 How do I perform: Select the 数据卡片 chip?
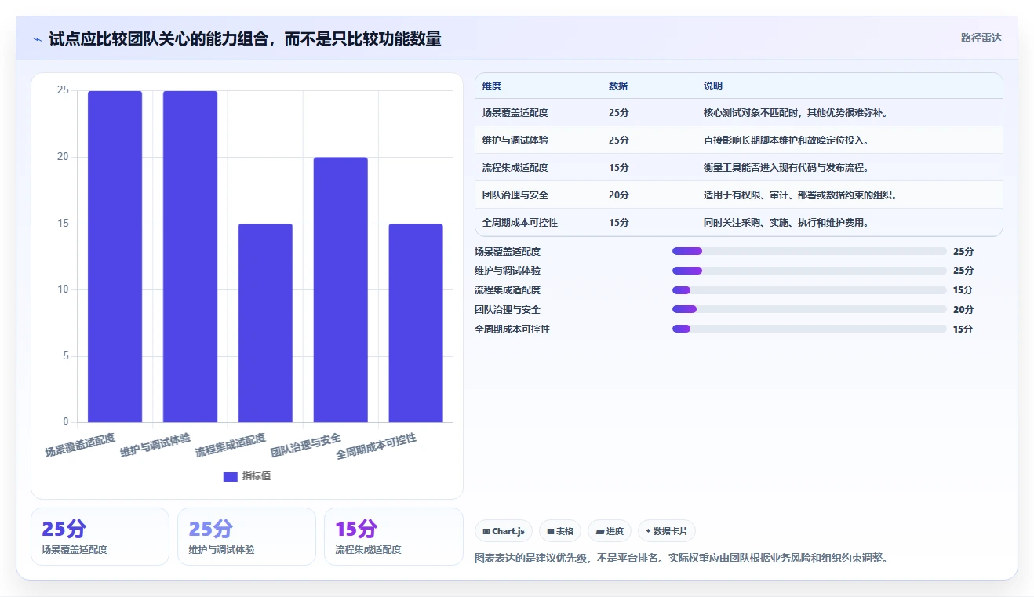pyautogui.click(x=667, y=531)
